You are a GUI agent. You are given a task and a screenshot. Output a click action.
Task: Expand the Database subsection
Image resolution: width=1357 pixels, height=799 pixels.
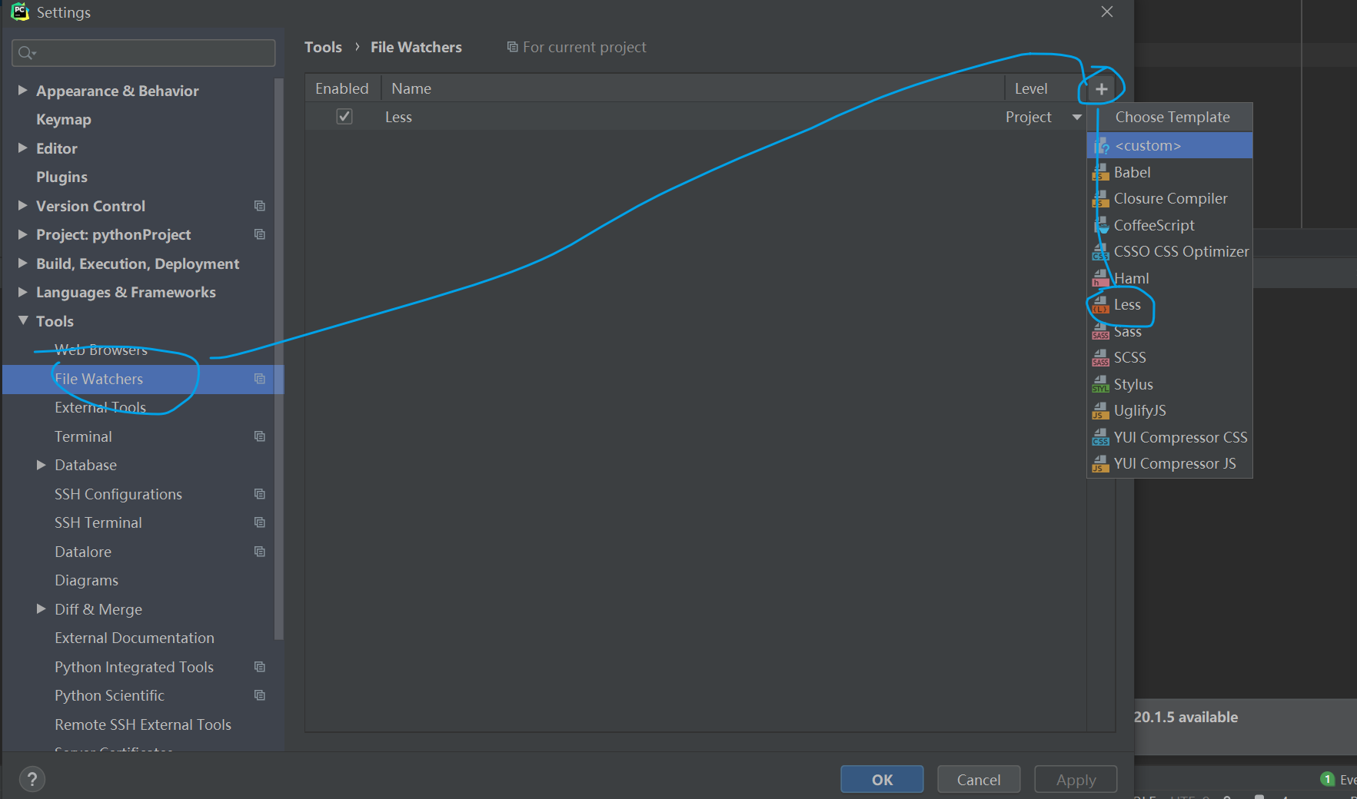tap(41, 465)
